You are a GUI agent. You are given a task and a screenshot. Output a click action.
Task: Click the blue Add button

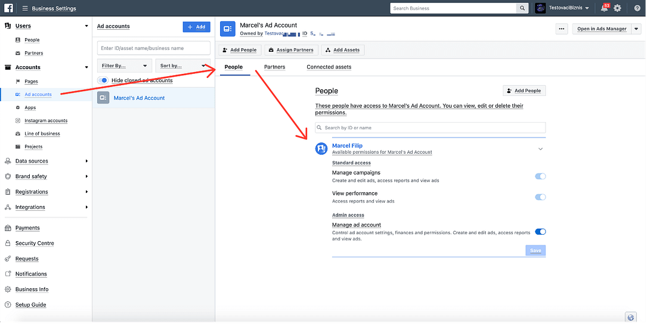pyautogui.click(x=197, y=27)
